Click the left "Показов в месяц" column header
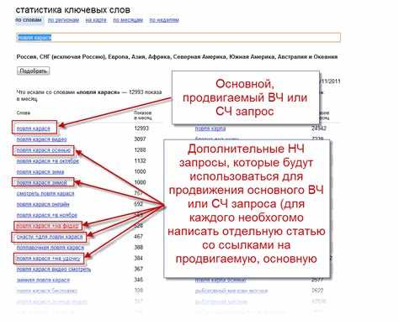This screenshot has width=399, height=325. [143, 115]
